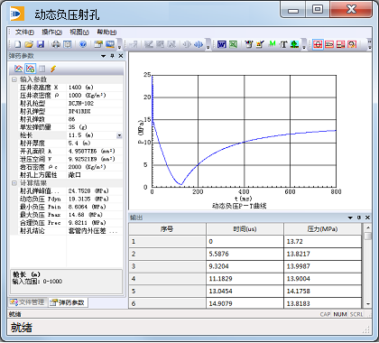Open the 文件 menu
Viewport: 379px width, 343px height.
(x=24, y=32)
